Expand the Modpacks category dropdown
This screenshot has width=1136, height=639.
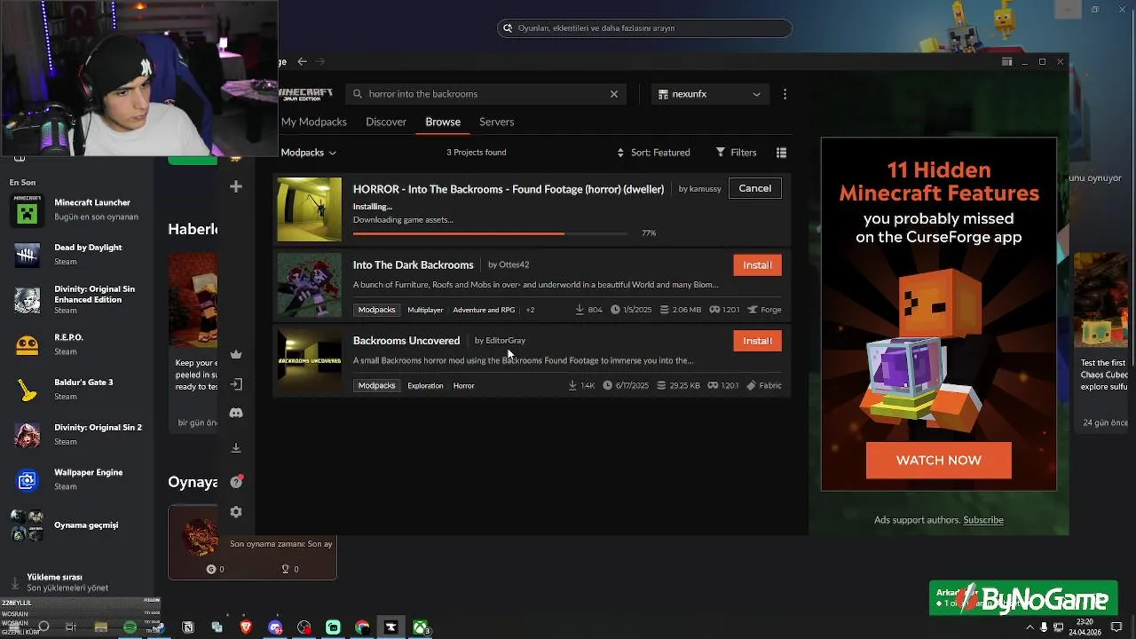click(308, 153)
